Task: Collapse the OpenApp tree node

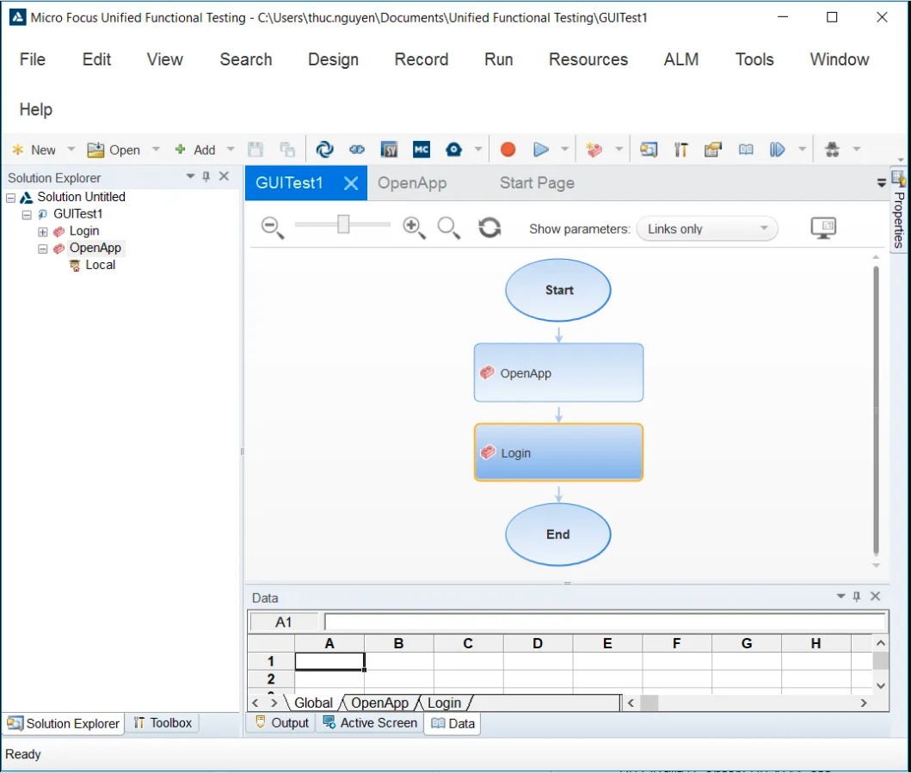Action: (42, 248)
